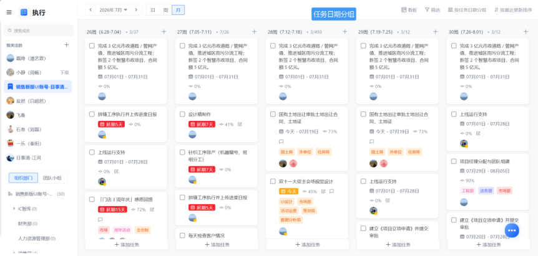Check the 双十一大促主会场视觉设计 task

point(273,181)
